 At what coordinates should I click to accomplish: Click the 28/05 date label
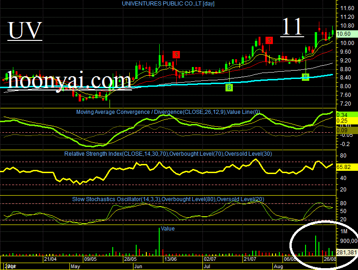coord(130,259)
